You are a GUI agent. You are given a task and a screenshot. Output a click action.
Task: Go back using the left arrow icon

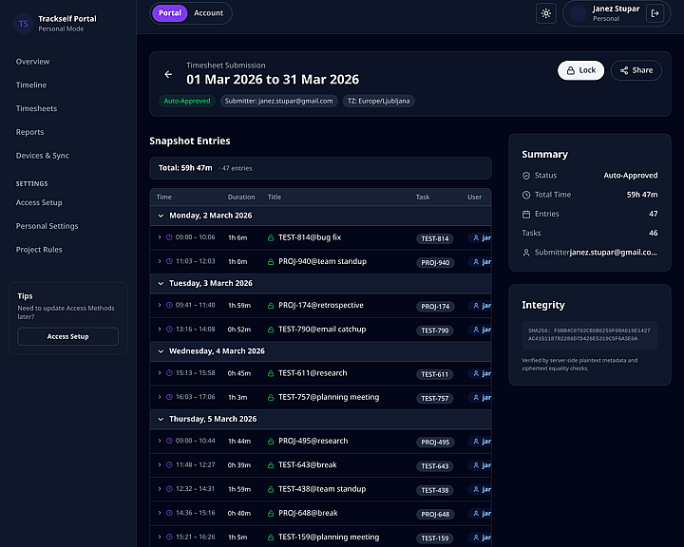[x=168, y=75]
